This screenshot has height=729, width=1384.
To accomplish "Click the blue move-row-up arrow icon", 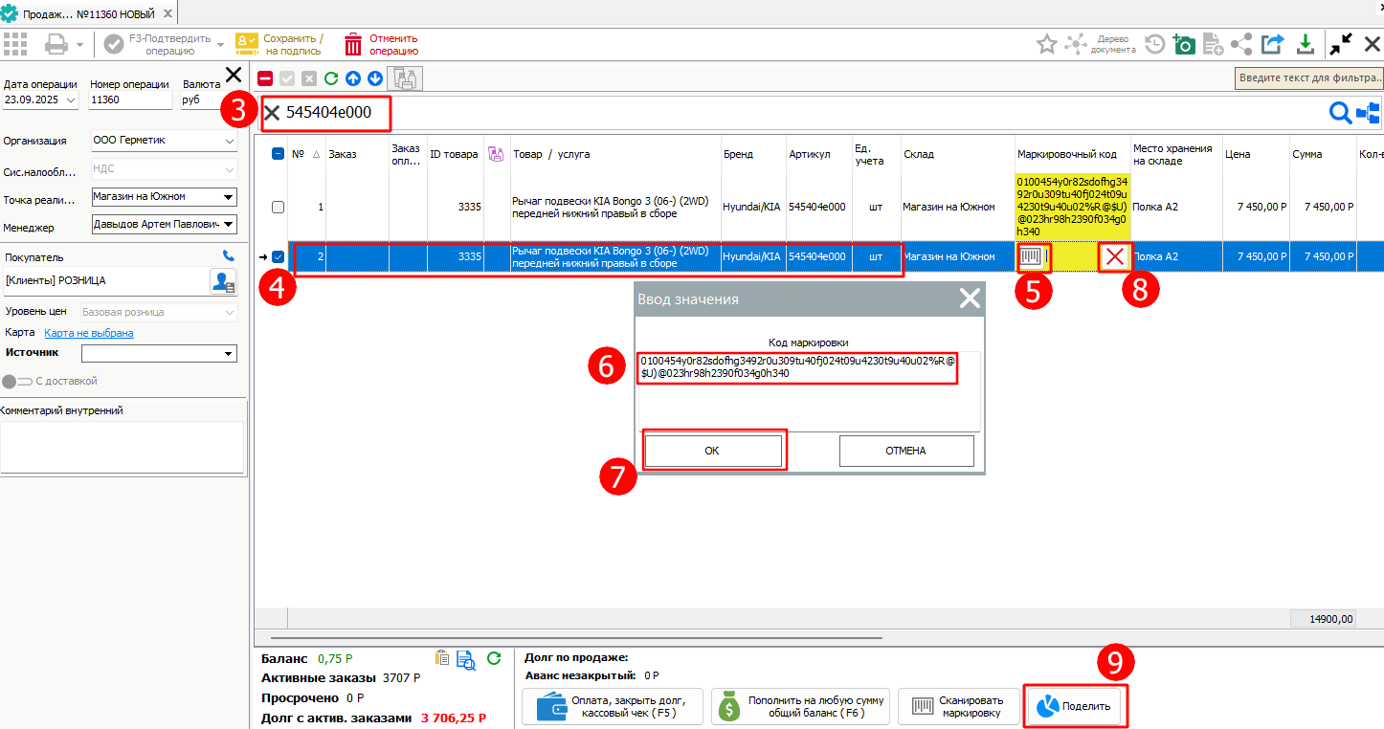I will point(353,78).
